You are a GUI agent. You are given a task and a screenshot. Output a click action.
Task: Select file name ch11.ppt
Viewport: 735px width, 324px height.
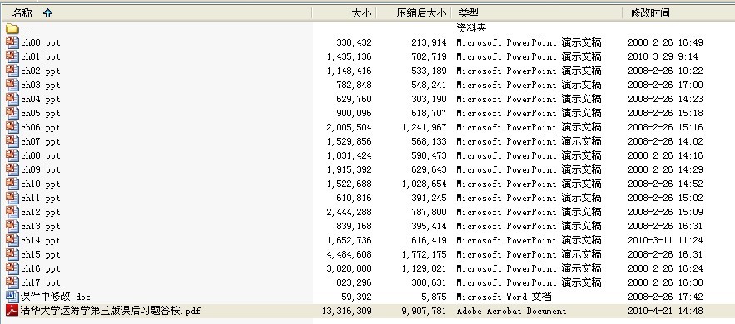(40, 198)
